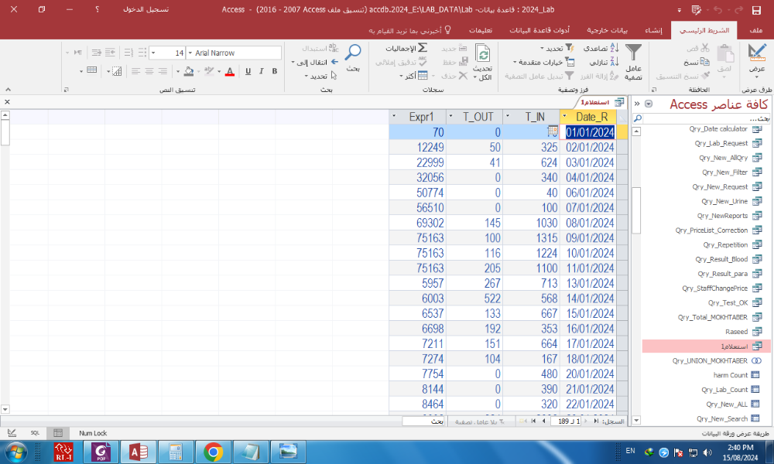This screenshot has height=464, width=774.
Task: Go to first record navigation button
Action: pos(596,421)
